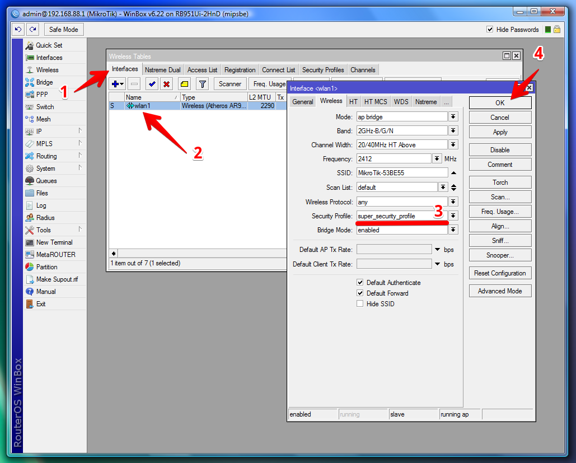This screenshot has height=463, width=576.
Task: Click the Apply button
Action: pos(500,132)
